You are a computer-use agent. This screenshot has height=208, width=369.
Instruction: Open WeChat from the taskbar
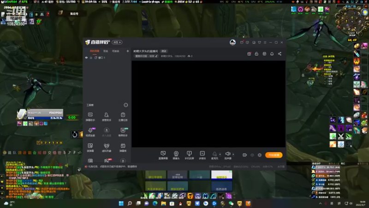pyautogui.click(x=231, y=203)
